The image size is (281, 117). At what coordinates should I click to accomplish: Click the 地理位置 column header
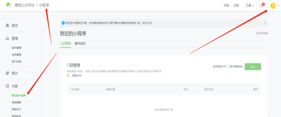(111, 89)
